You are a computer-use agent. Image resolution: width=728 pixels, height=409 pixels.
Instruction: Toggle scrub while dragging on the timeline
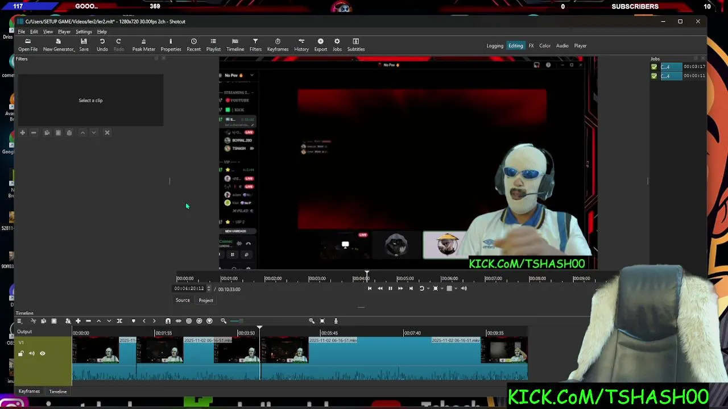178,321
